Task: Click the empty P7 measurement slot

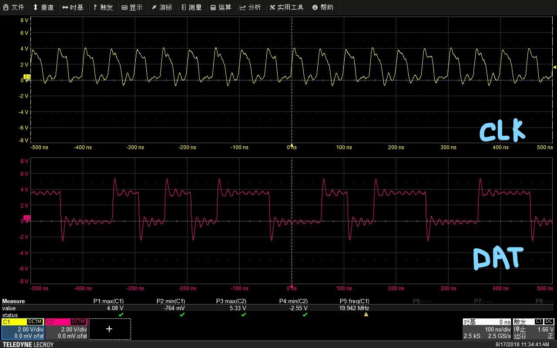Action: pos(483,301)
